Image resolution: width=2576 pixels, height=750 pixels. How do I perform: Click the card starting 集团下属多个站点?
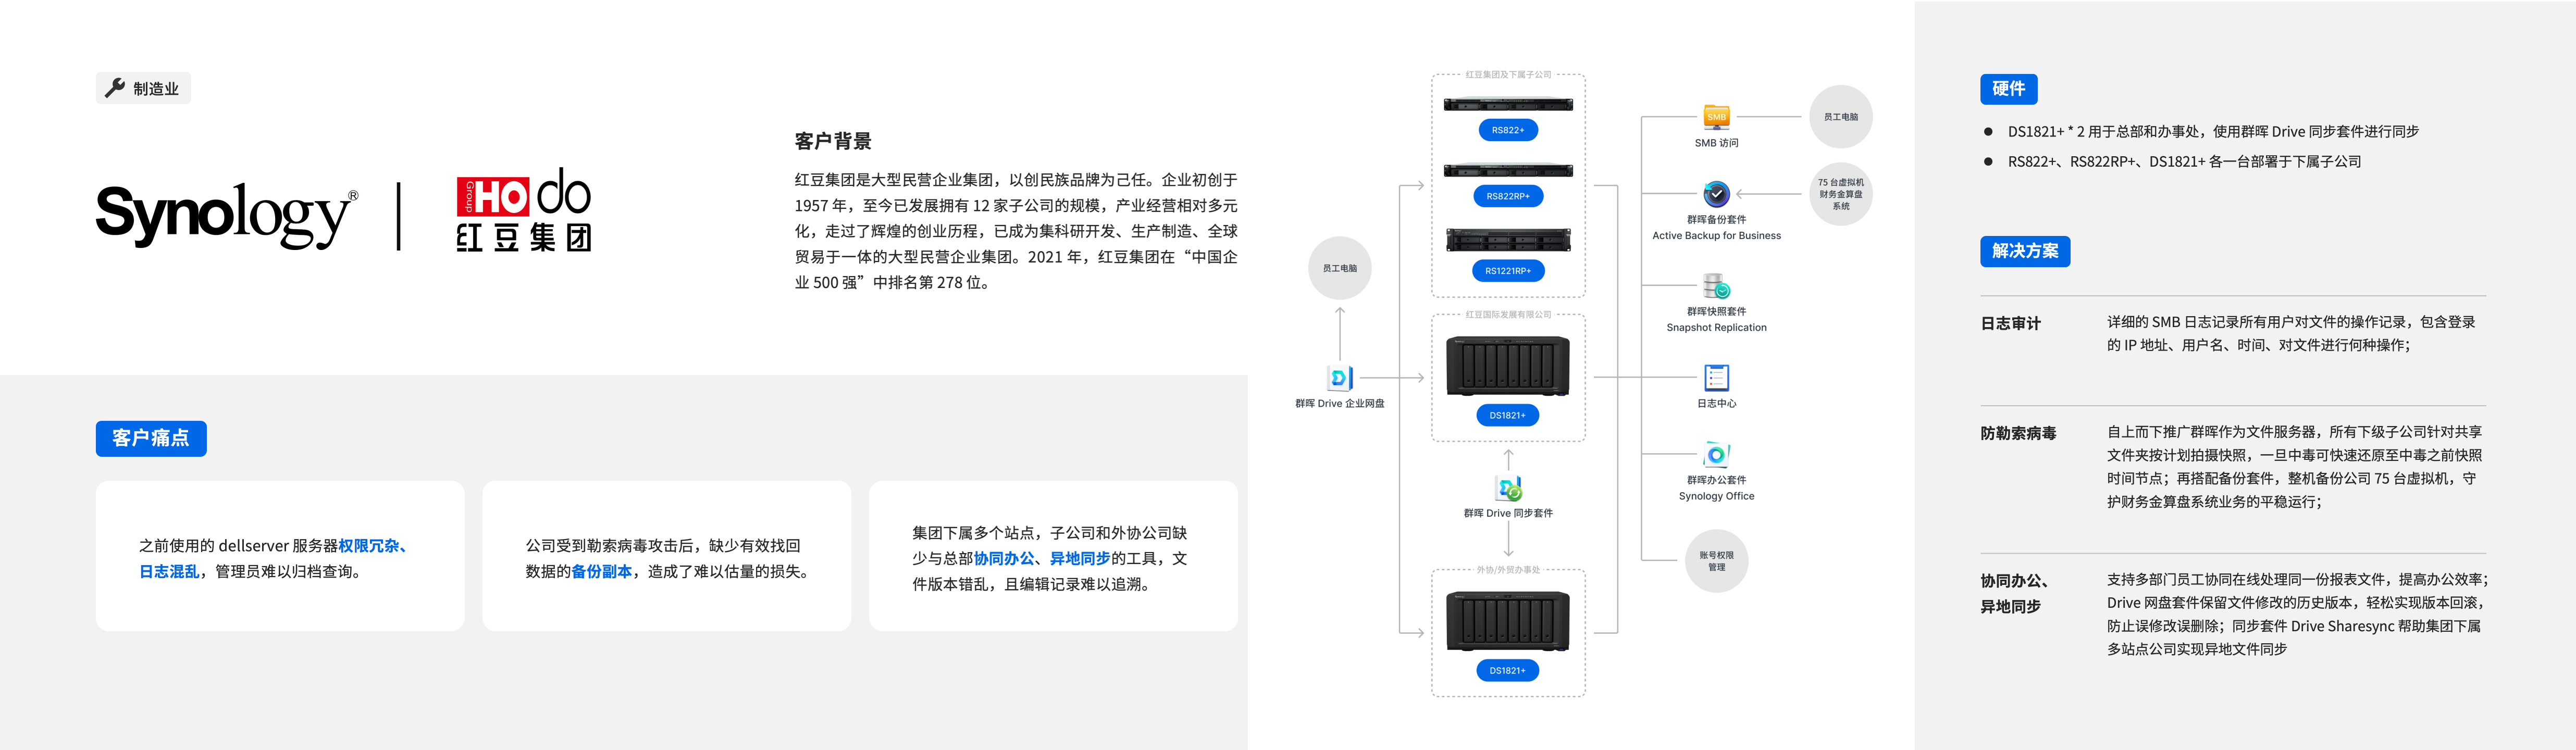(x=1053, y=556)
